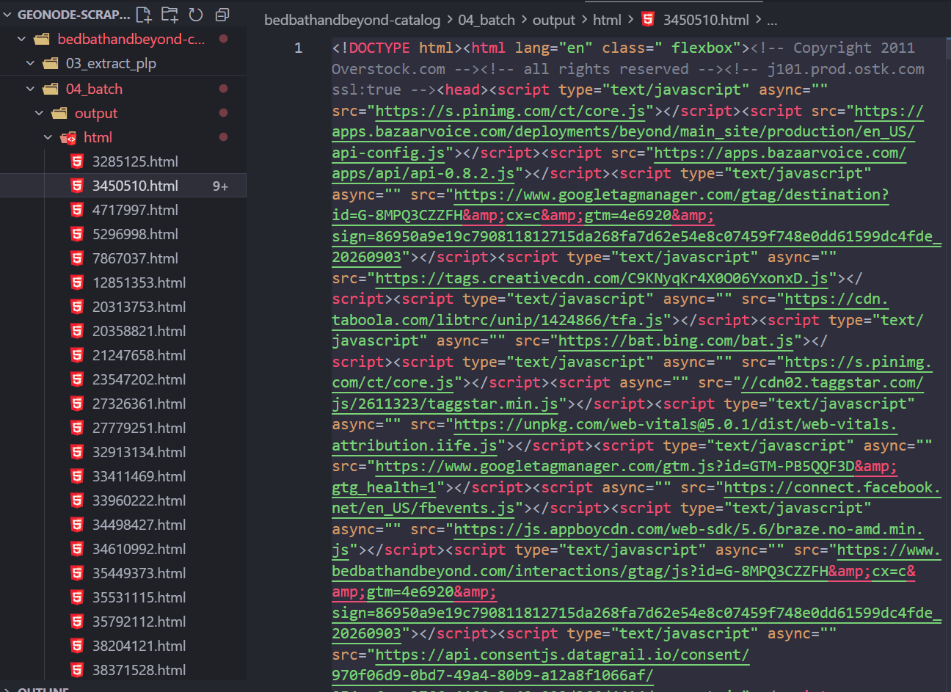Screen dimensions: 951x692
Task: Open 20358821.html file
Action: [x=139, y=331]
